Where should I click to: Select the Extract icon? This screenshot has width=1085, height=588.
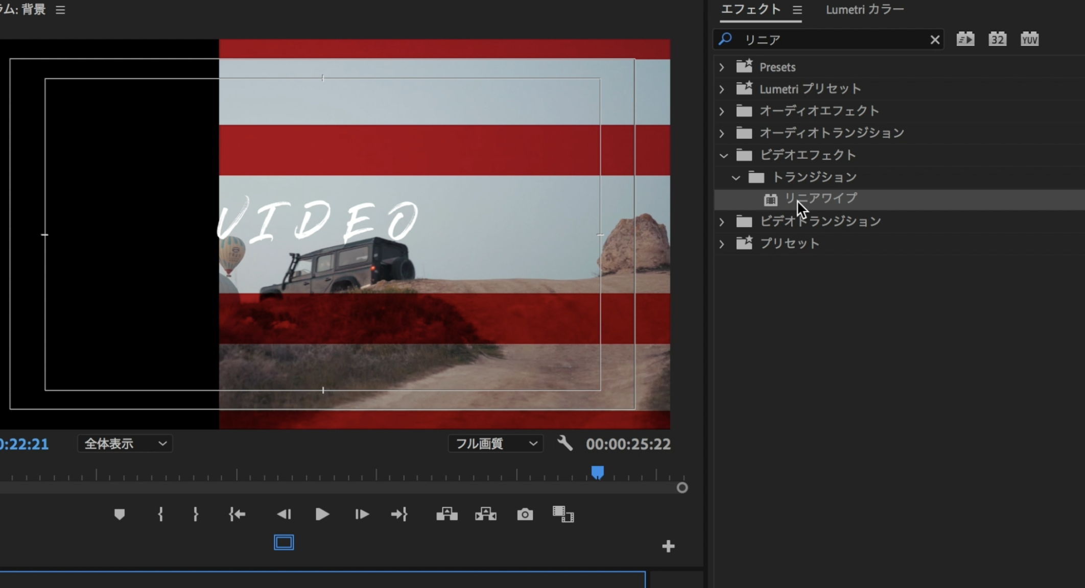[485, 514]
